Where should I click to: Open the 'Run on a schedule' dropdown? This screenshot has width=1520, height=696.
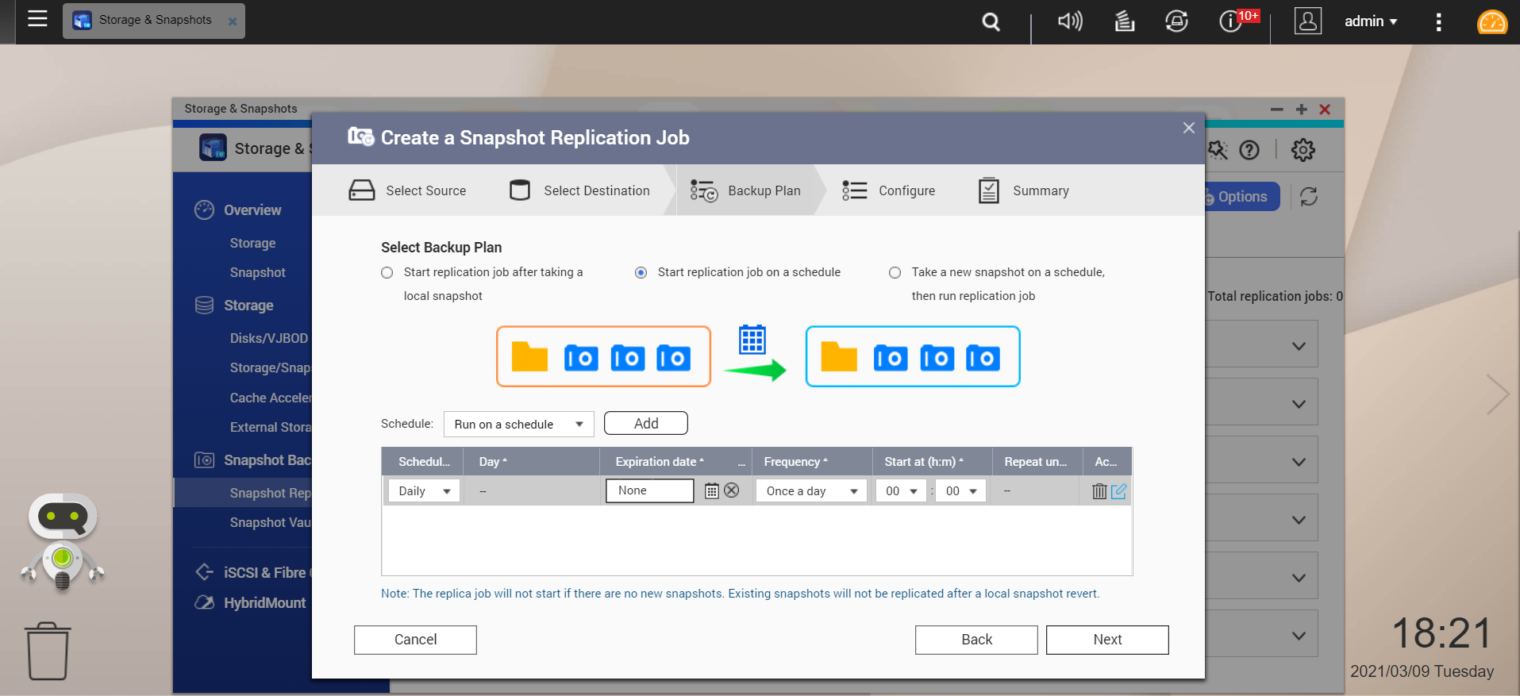(518, 425)
